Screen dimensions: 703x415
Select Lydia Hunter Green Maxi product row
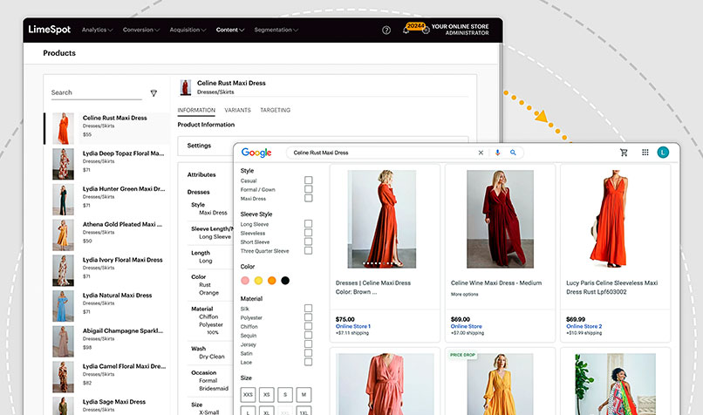tap(107, 200)
